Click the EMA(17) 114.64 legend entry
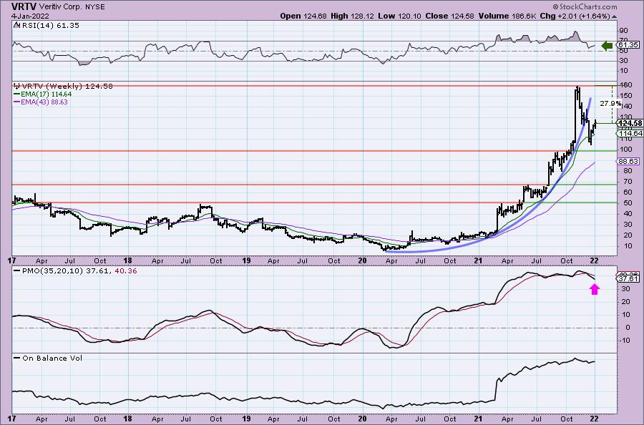 click(x=47, y=94)
